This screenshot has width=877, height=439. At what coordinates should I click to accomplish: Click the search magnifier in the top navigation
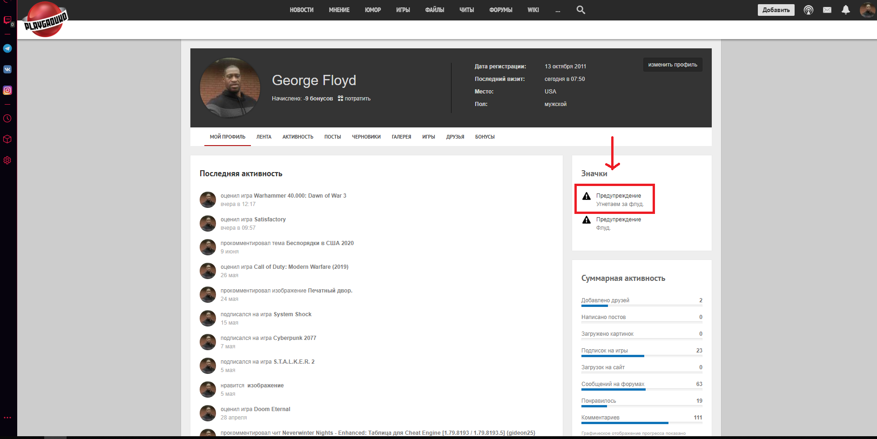(x=580, y=10)
